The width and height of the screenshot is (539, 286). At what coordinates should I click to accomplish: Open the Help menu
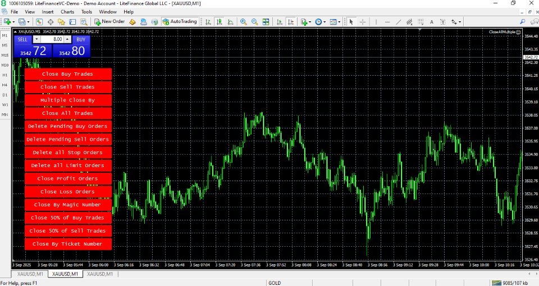(129, 12)
